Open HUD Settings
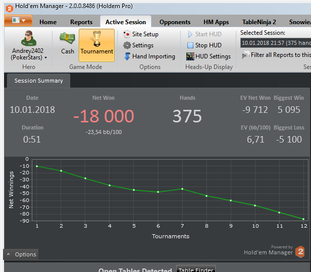The image size is (311, 272). click(209, 56)
